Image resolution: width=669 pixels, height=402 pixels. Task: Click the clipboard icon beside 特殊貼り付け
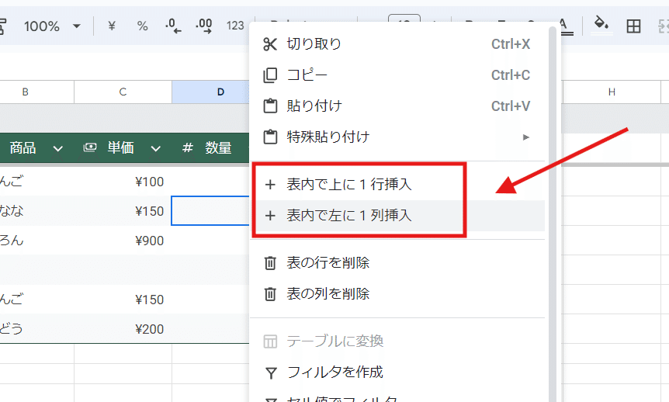pos(270,137)
